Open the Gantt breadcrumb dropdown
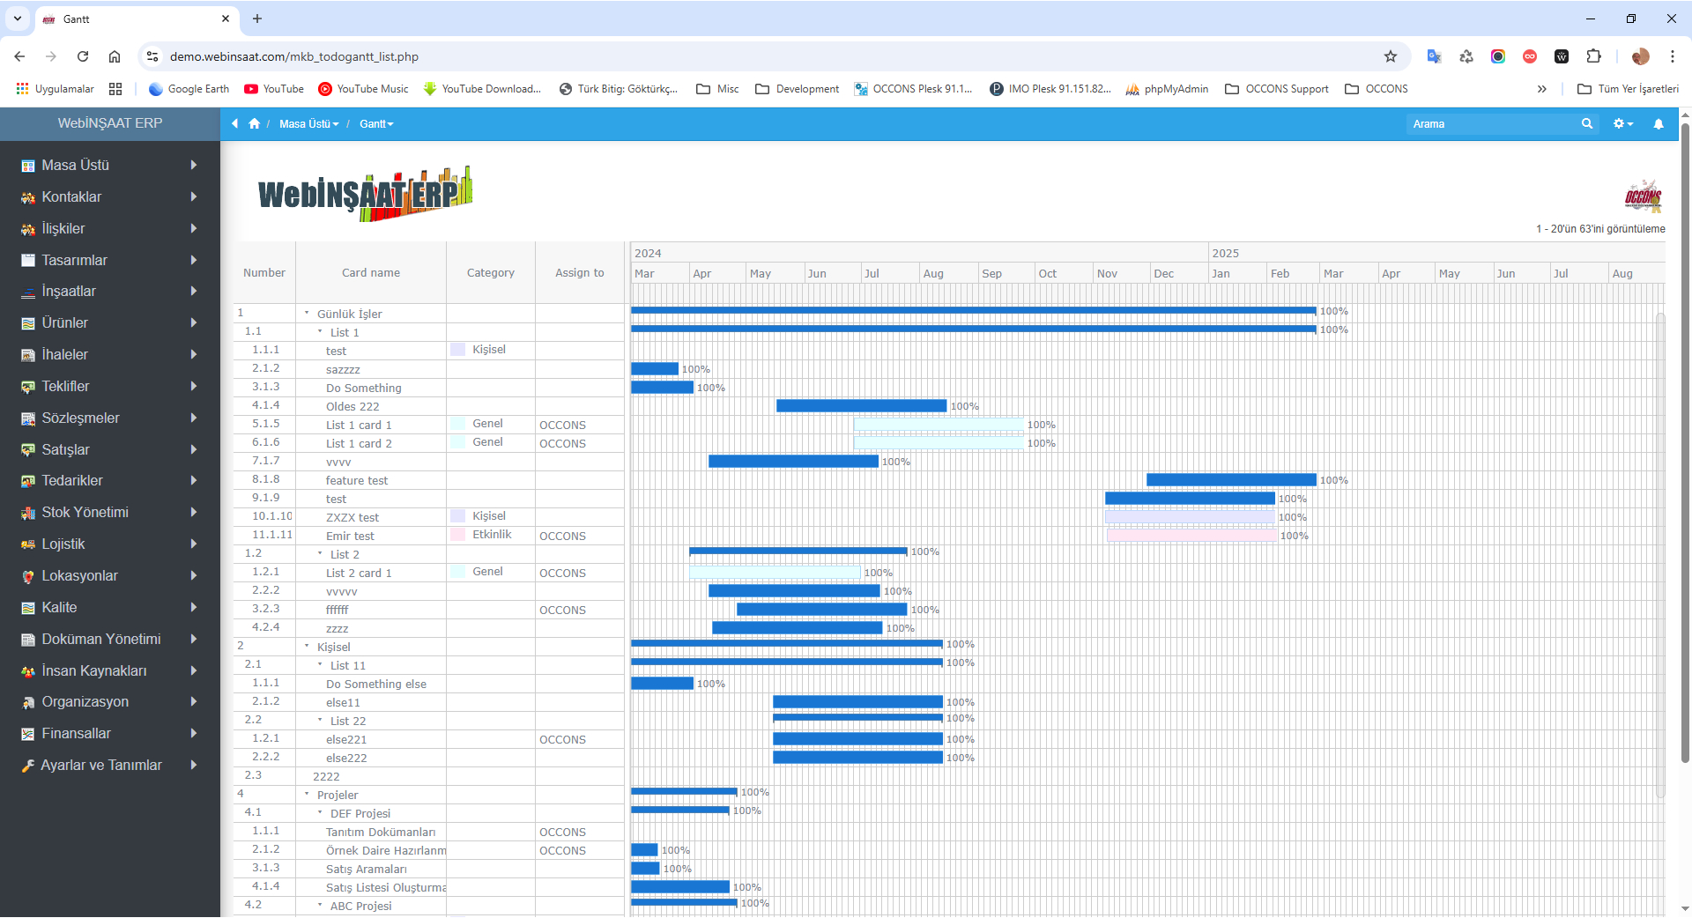This screenshot has height=918, width=1692. 376,124
